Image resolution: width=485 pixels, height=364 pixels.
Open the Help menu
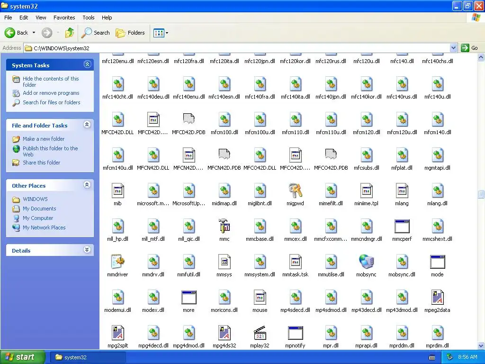coord(107,18)
